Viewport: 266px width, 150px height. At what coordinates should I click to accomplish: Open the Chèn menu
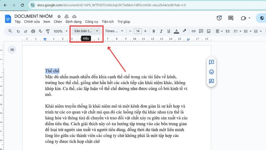(x=58, y=22)
